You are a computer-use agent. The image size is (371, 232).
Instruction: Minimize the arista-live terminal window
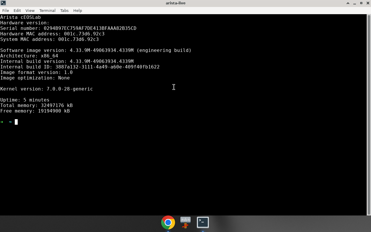pyautogui.click(x=354, y=3)
